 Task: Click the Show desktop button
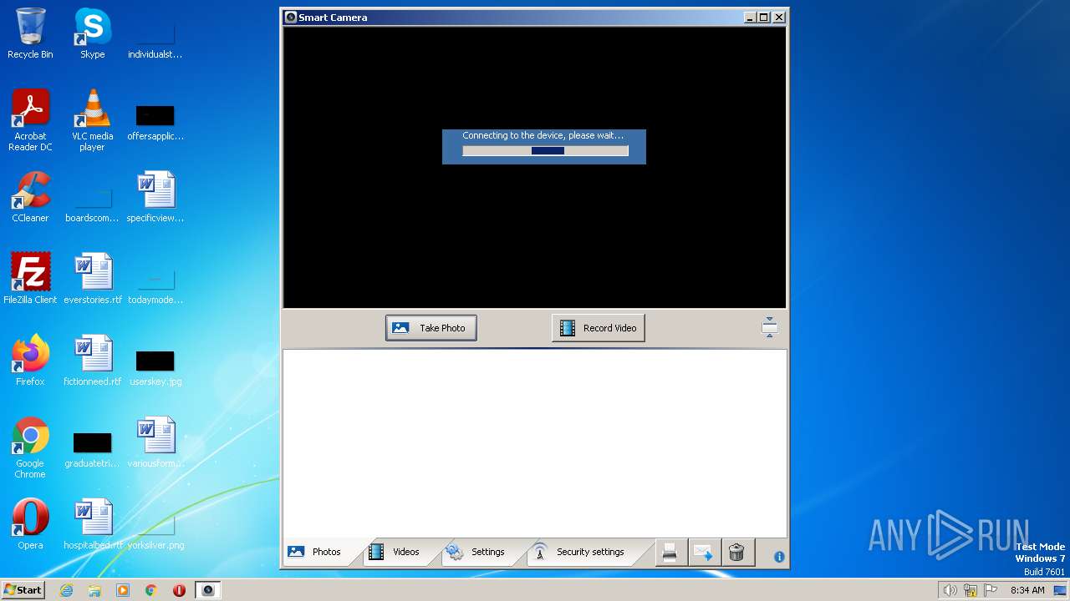click(1060, 590)
